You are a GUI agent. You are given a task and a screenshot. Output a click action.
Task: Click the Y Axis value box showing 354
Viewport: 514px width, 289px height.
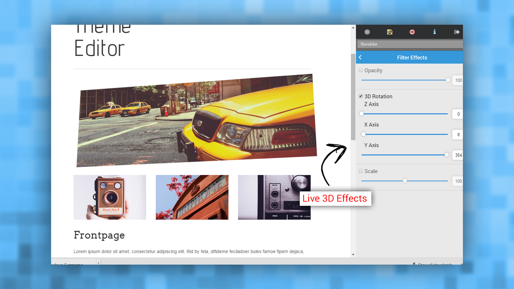(458, 155)
